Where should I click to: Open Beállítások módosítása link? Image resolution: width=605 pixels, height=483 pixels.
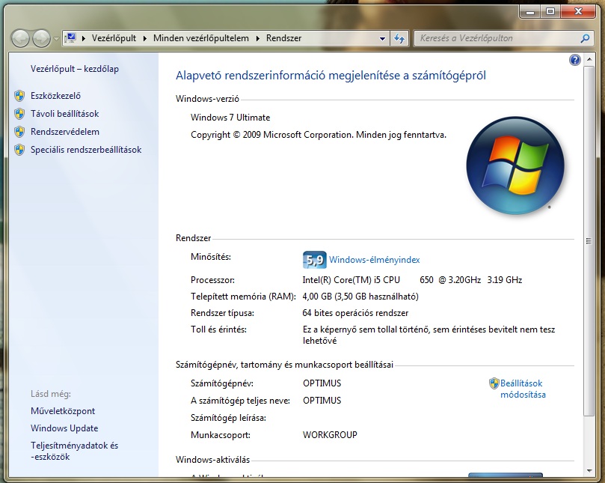point(523,389)
